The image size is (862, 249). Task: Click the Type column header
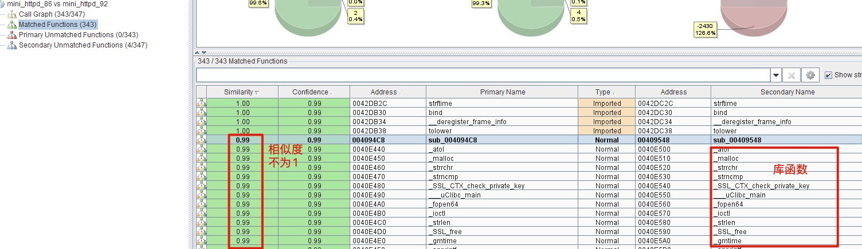pyautogui.click(x=605, y=92)
